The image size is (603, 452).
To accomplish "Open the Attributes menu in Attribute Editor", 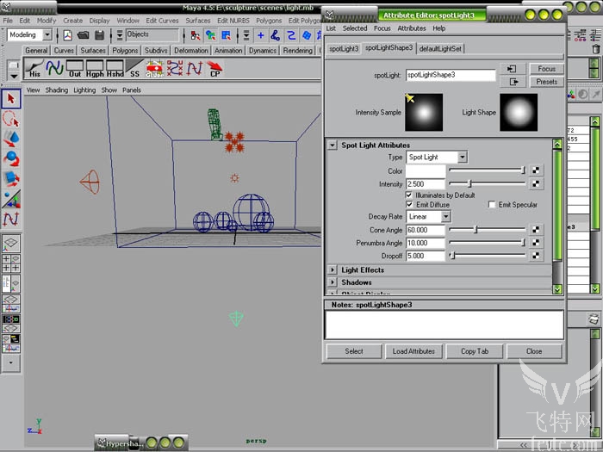I will (x=412, y=28).
